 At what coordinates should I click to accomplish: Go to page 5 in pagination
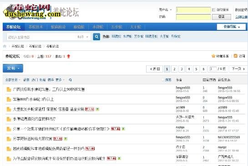coord(196,69)
